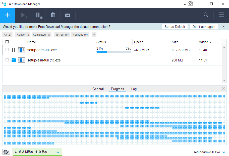Click the ↓6.3 MB/s speed in the farm row

[x=142, y=50]
